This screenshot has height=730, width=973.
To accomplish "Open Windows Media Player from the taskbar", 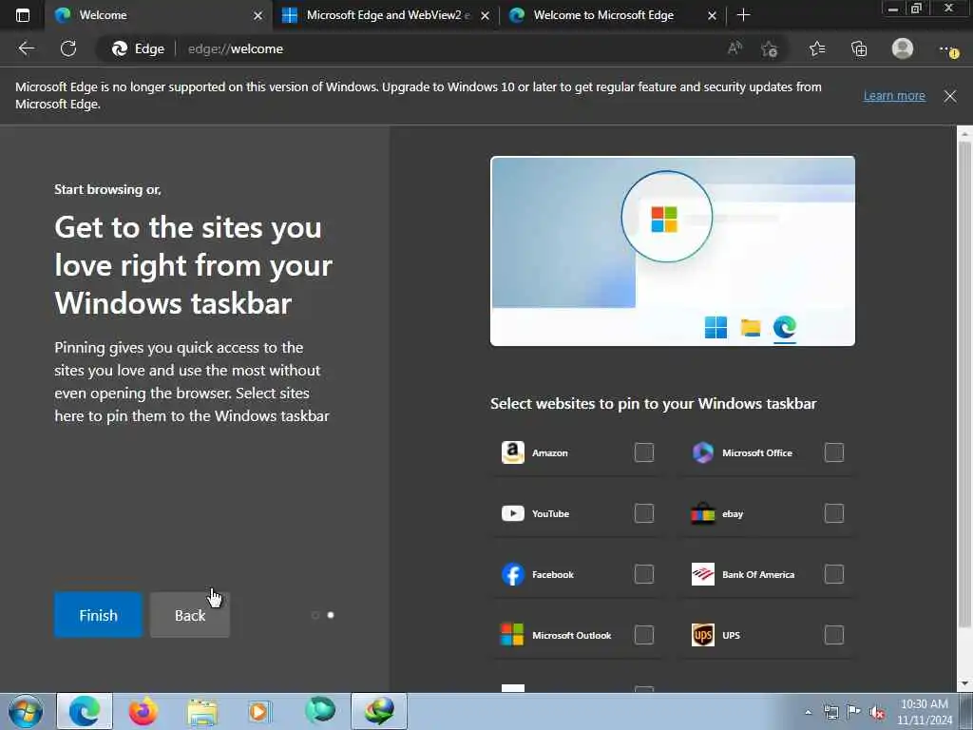I will 259,711.
